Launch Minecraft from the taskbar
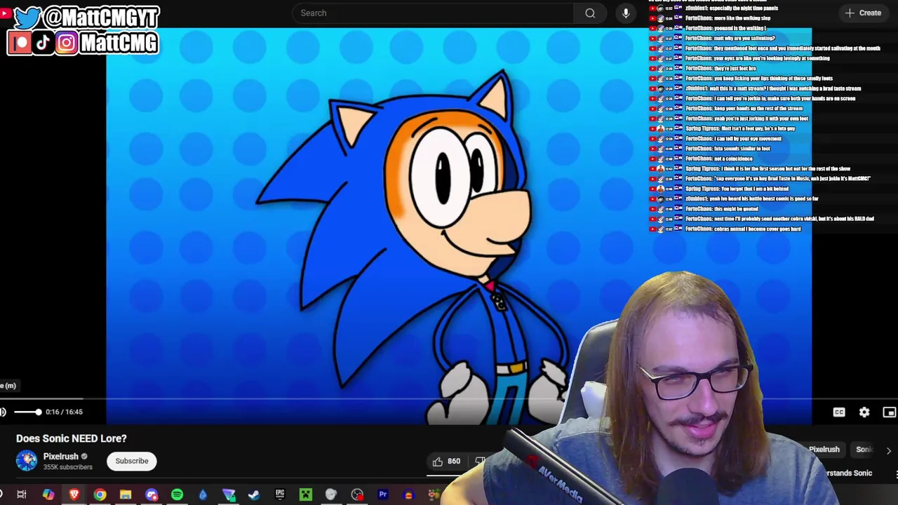This screenshot has width=898, height=505. click(x=306, y=495)
